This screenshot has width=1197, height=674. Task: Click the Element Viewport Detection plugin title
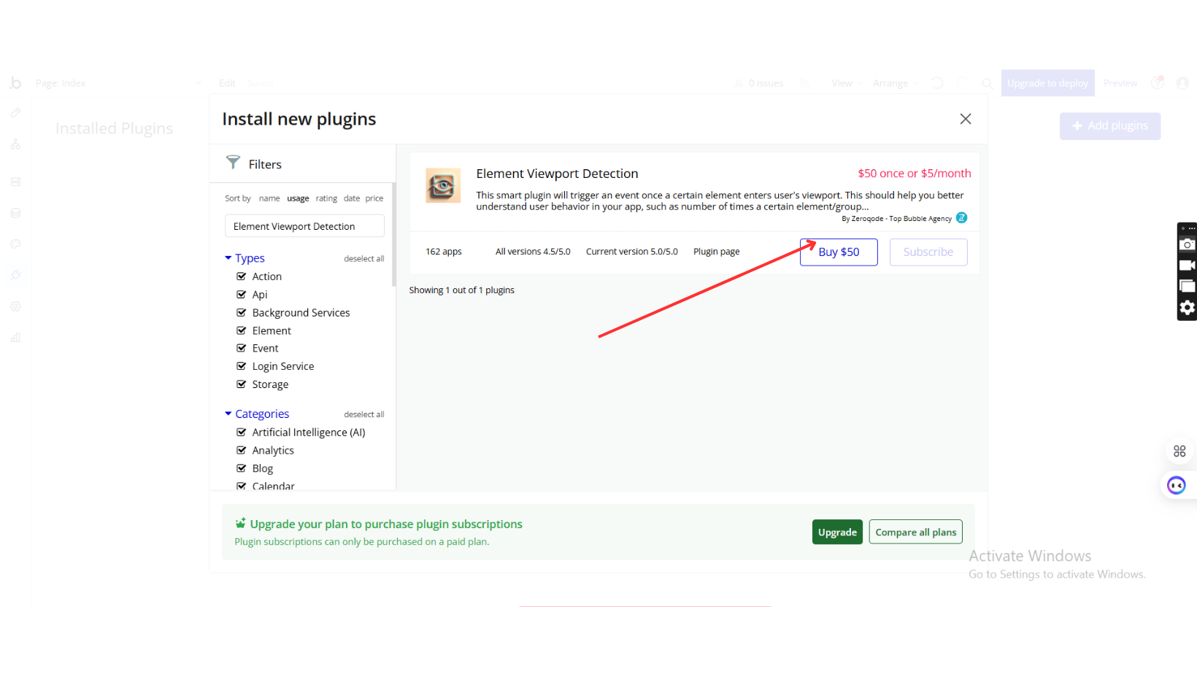coord(557,174)
